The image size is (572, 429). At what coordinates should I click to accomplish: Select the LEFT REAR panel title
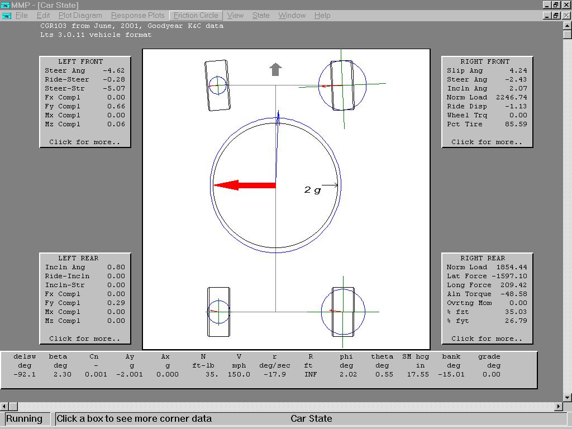[78, 258]
